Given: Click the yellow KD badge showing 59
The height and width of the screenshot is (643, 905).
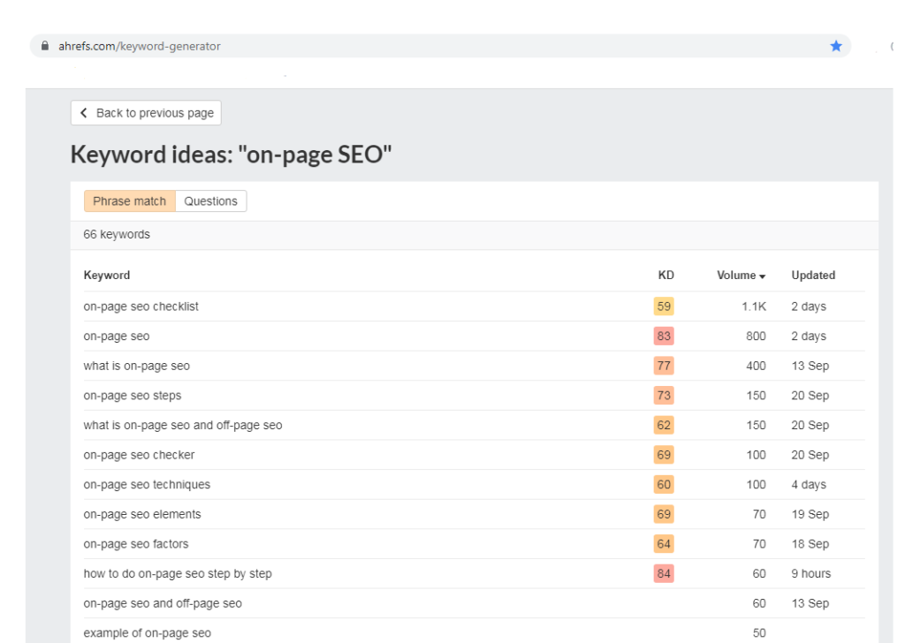Looking at the screenshot, I should (x=664, y=306).
